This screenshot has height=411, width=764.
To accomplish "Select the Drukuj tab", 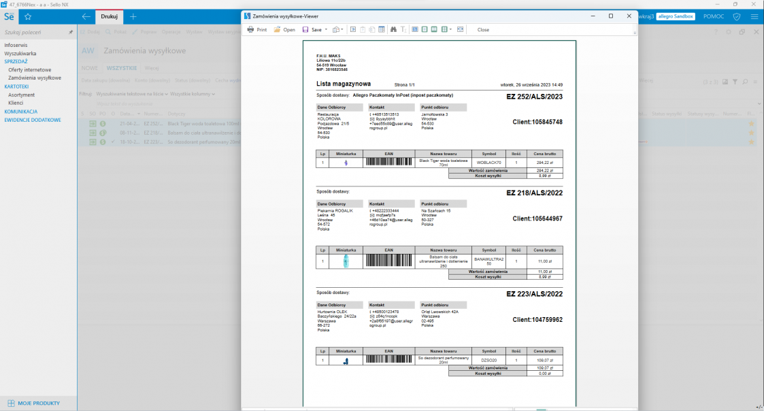I will (x=108, y=16).
